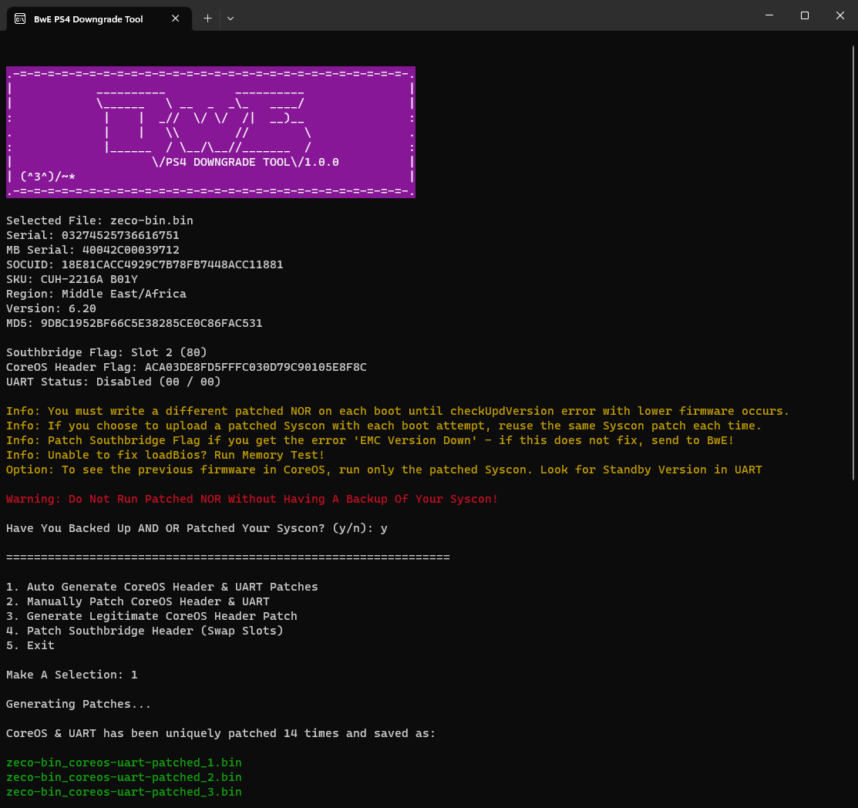Screen dimensions: 858x808
Task: Click zeco-bin_coreos-uart-patched_3.bin filename
Action: (x=123, y=792)
